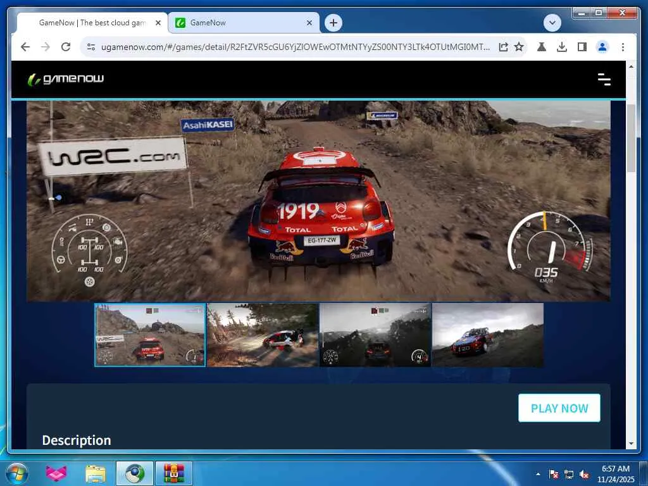This screenshot has width=648, height=486.
Task: Expand the tab search dropdown arrow
Action: click(x=552, y=23)
